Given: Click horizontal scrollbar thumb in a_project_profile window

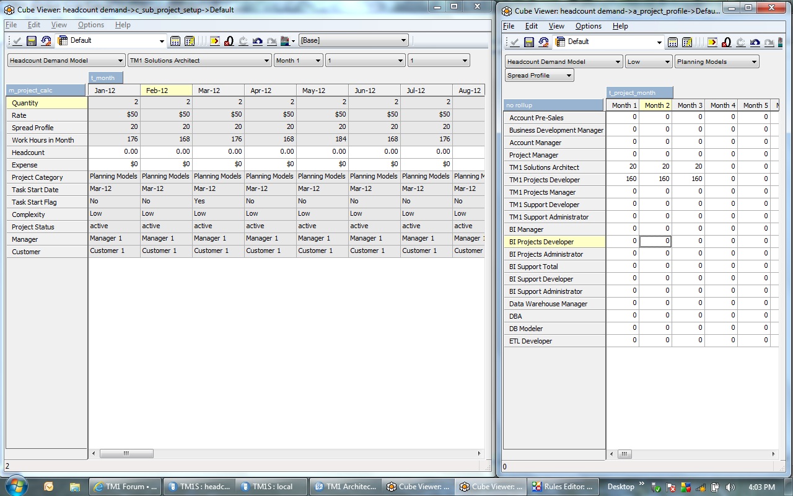Looking at the screenshot, I should click(624, 454).
